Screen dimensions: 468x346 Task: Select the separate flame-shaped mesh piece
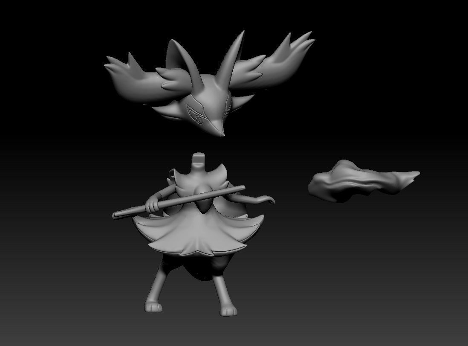point(364,181)
